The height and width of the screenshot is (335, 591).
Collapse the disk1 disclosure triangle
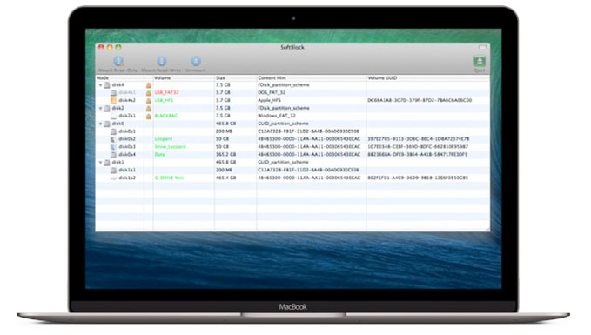[x=101, y=163]
